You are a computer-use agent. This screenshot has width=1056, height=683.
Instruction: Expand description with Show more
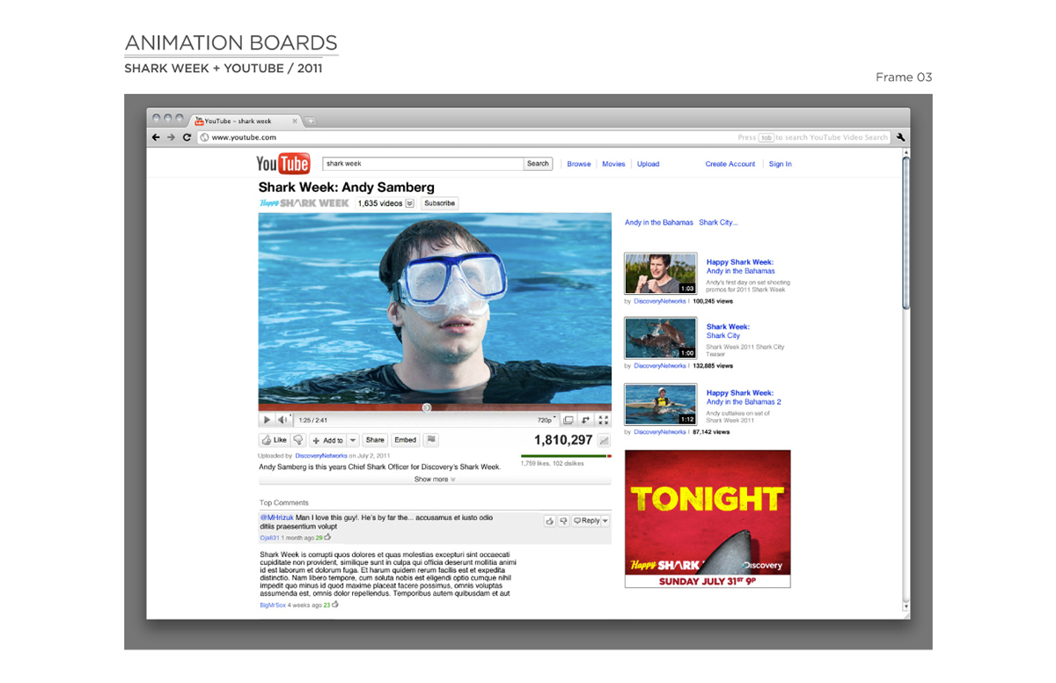coord(435,480)
